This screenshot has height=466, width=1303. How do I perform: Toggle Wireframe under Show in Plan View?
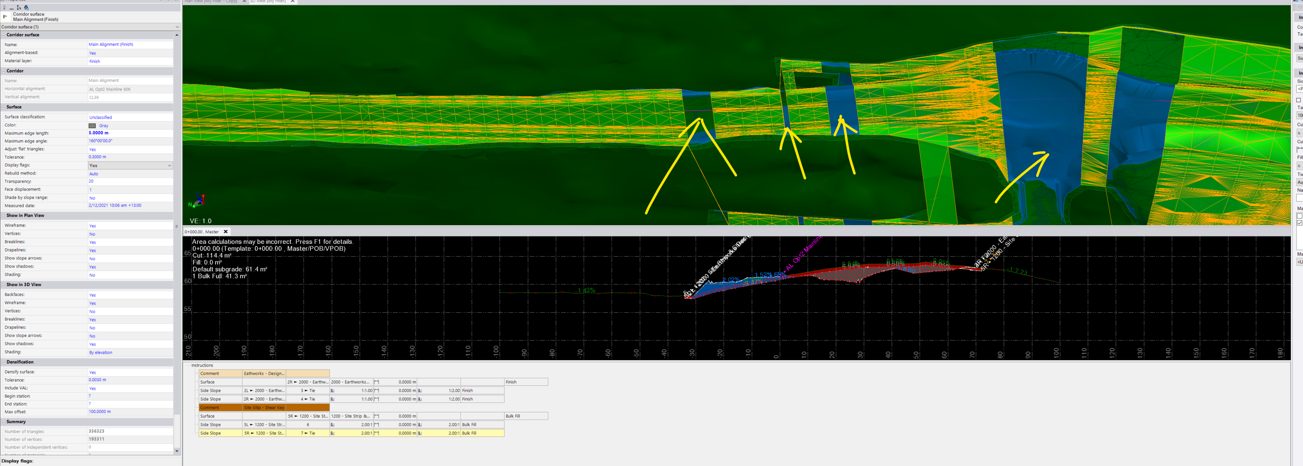pyautogui.click(x=92, y=225)
